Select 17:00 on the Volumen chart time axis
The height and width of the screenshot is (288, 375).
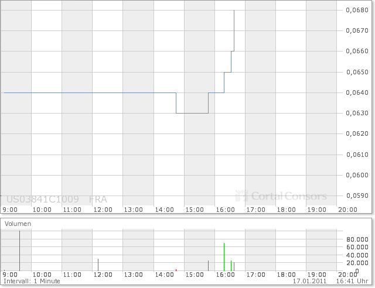click(x=256, y=275)
